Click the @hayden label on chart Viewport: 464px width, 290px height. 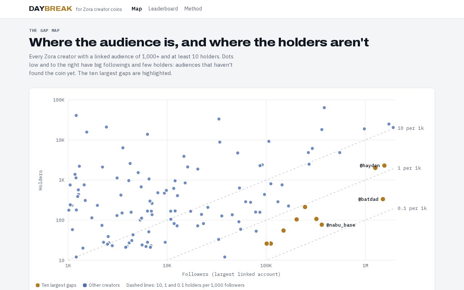pyautogui.click(x=370, y=166)
